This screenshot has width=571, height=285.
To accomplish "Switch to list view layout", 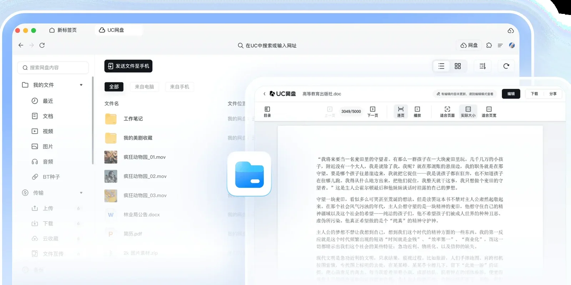I will point(441,66).
